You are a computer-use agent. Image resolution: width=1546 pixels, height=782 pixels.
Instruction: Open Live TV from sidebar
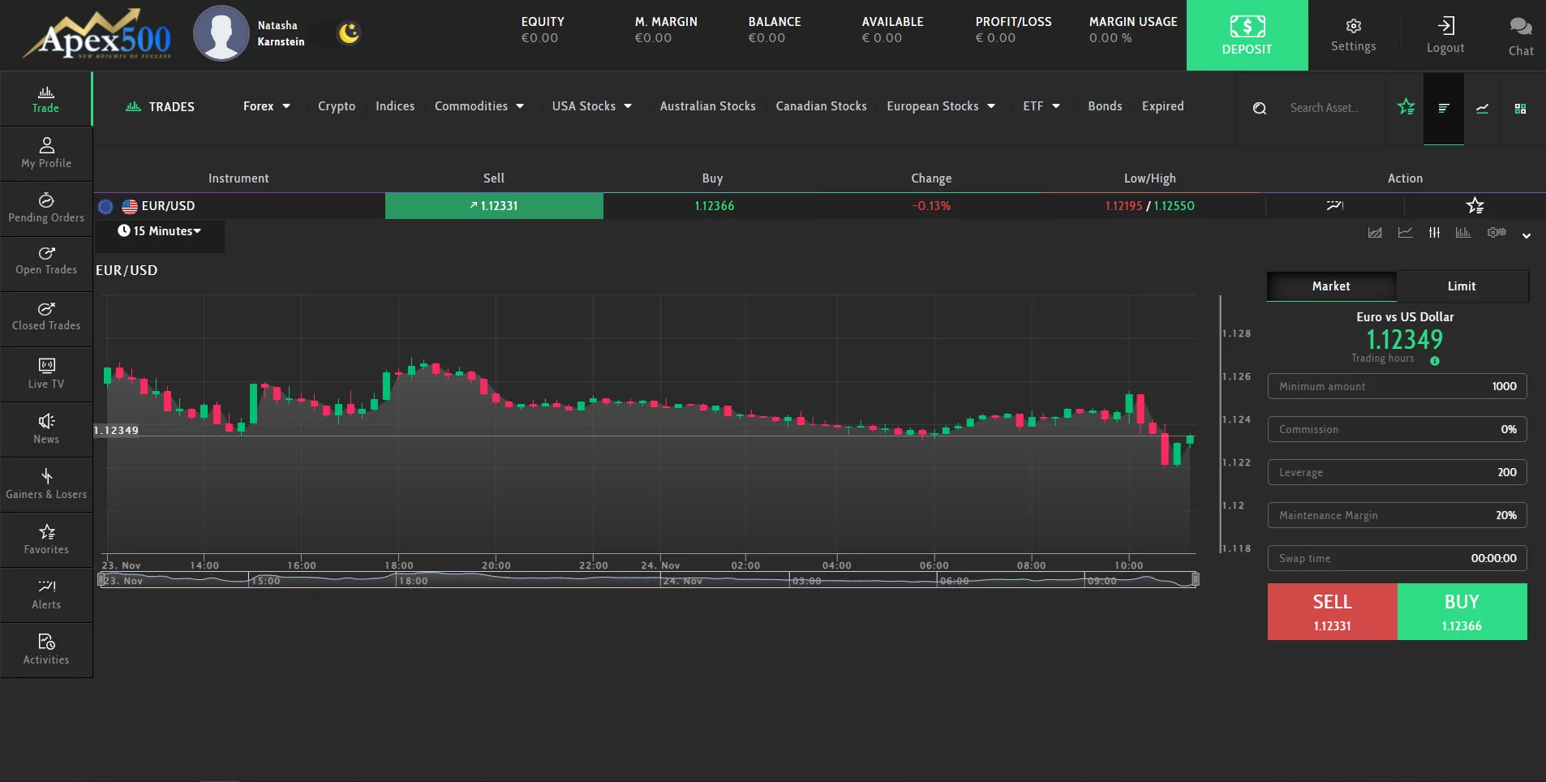(46, 374)
